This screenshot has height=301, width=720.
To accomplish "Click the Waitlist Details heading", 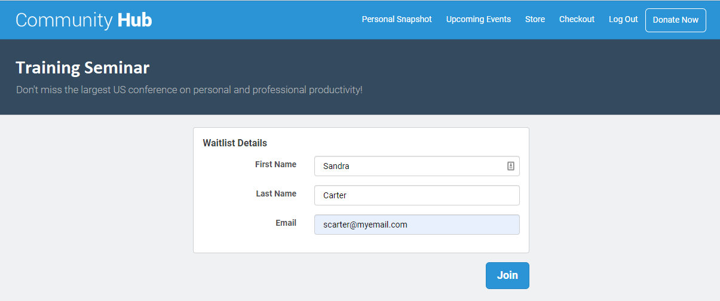I will [235, 143].
